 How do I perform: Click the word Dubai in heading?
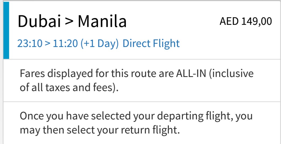pyautogui.click(x=39, y=22)
